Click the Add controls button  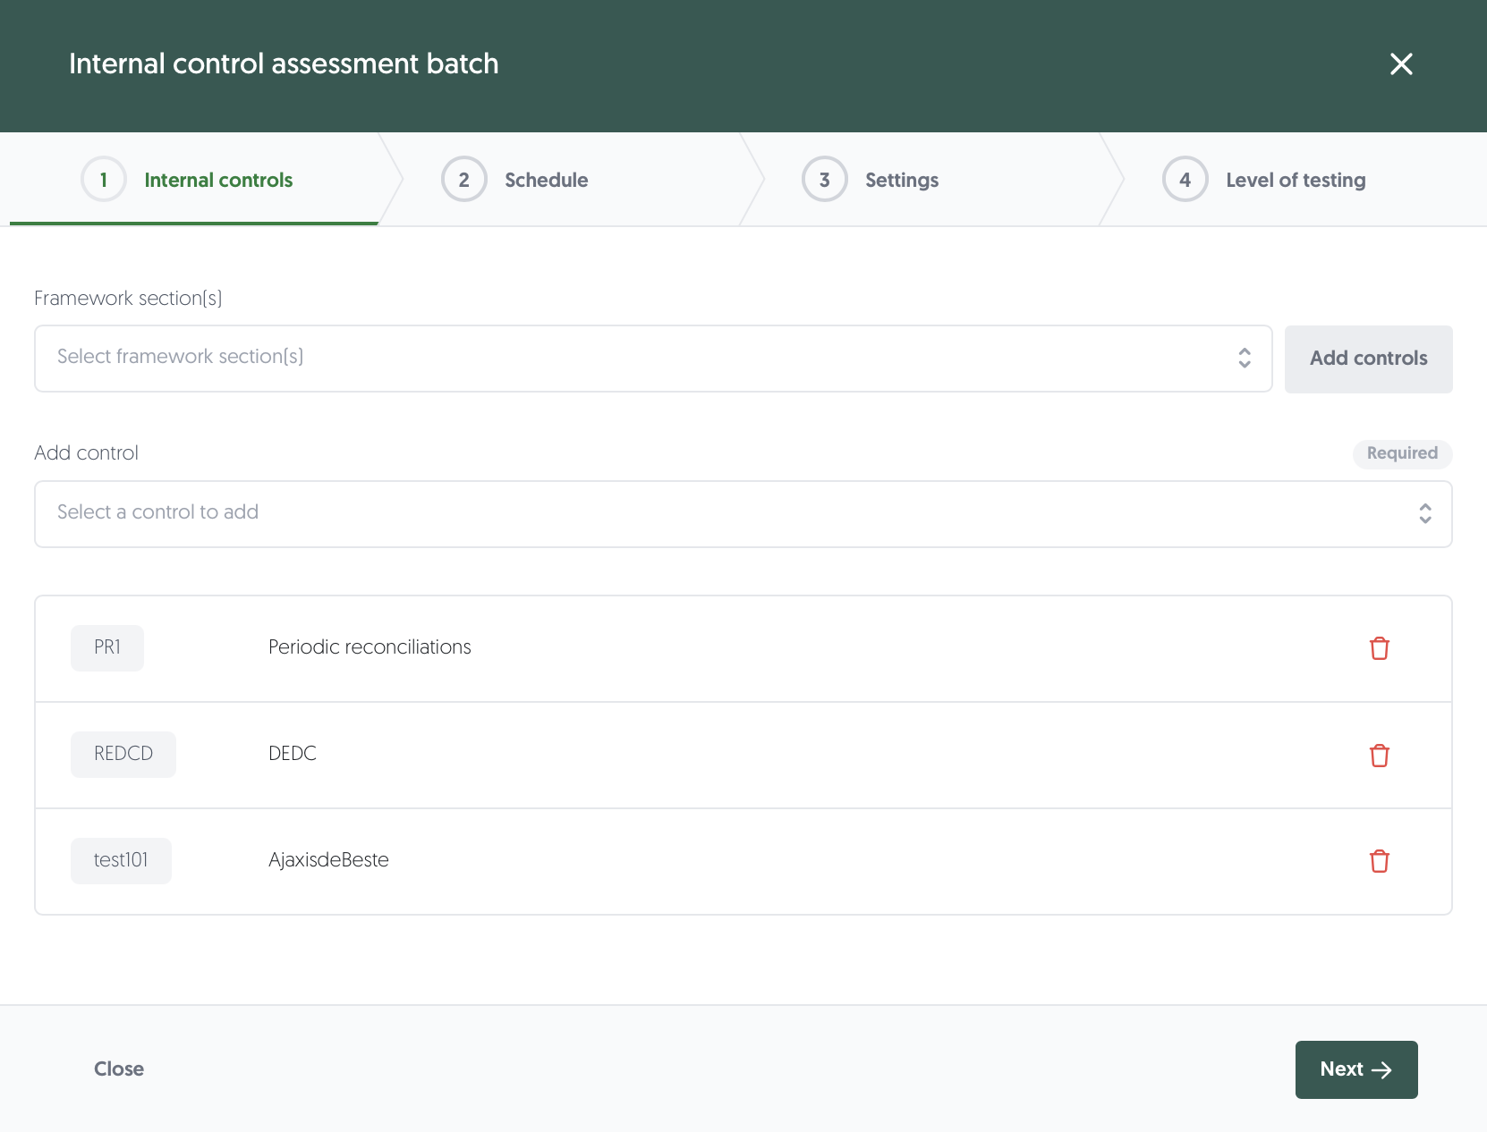click(1368, 359)
